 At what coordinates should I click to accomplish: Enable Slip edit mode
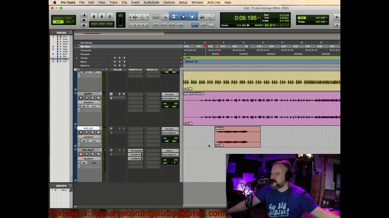click(x=58, y=22)
